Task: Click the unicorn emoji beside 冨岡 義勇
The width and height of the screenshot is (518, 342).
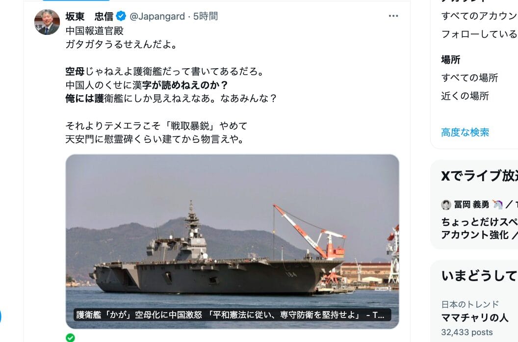Action: coord(497,205)
